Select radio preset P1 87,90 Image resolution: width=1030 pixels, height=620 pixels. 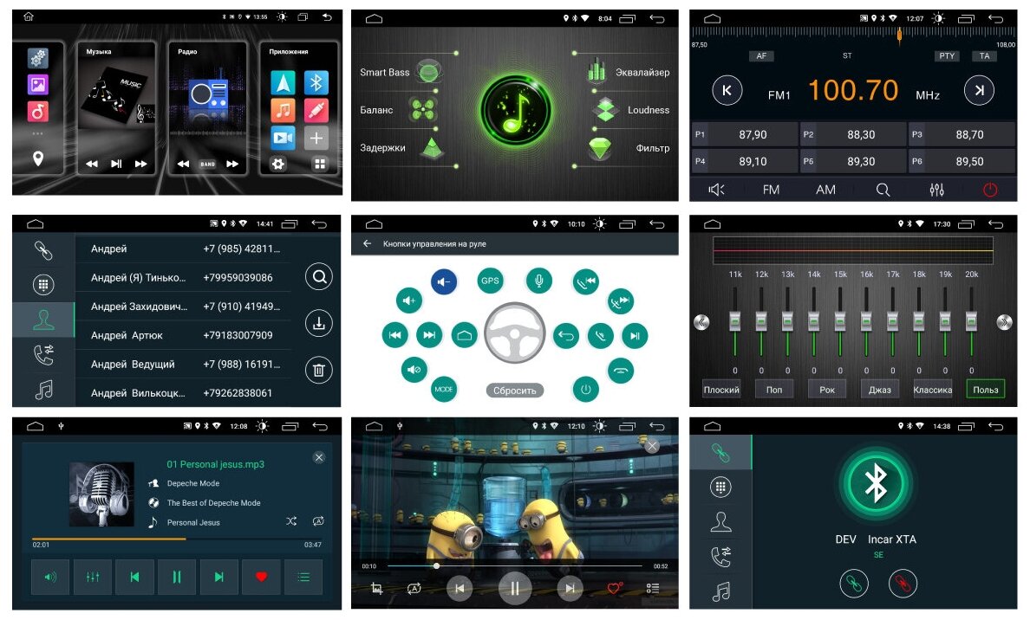[745, 134]
